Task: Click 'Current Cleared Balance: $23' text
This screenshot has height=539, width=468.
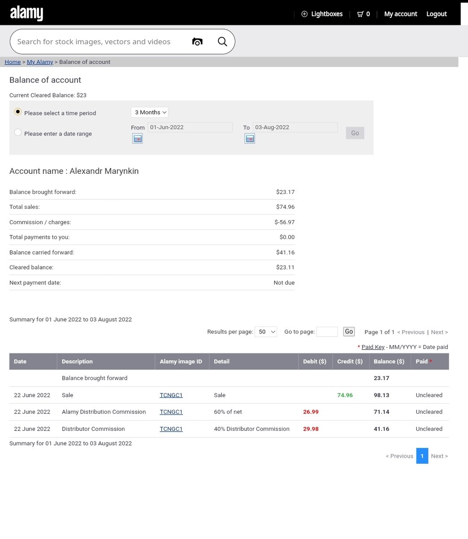Action: [x=48, y=95]
